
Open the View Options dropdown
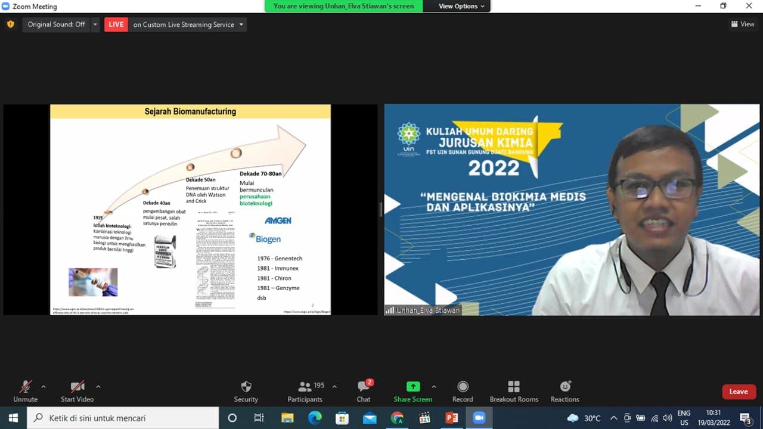point(461,6)
